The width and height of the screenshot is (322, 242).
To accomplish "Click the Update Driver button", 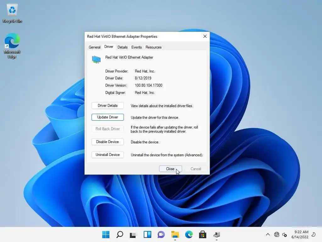I will coord(108,117).
